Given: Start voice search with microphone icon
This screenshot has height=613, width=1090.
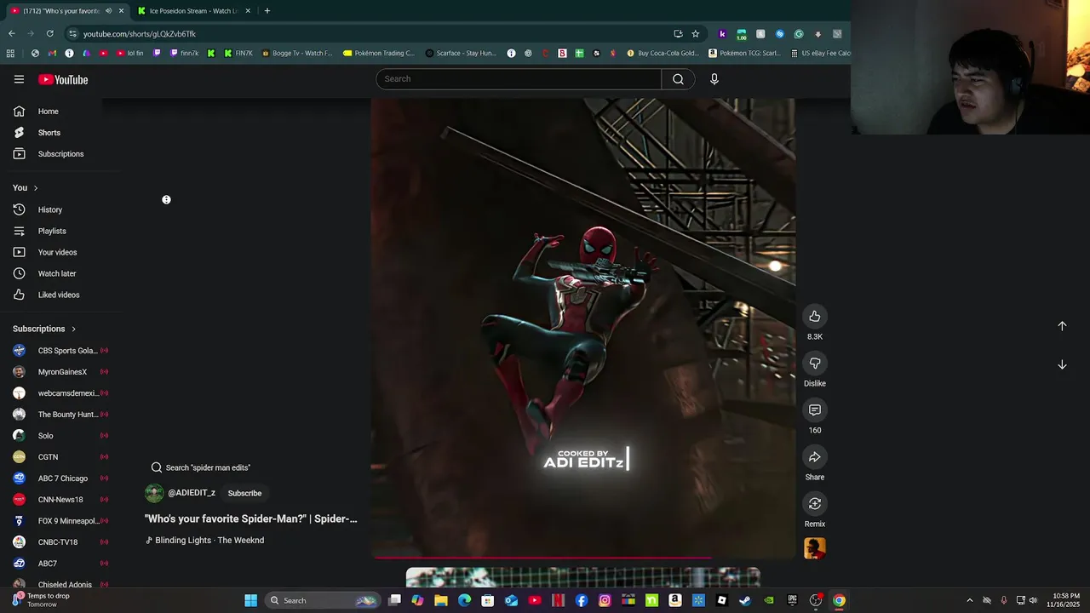Looking at the screenshot, I should (x=714, y=79).
